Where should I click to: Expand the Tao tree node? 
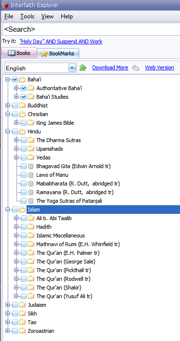[x=8, y=322]
